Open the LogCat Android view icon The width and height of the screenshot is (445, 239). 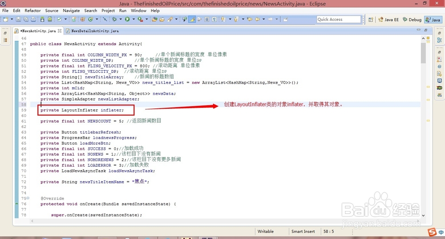point(439,88)
